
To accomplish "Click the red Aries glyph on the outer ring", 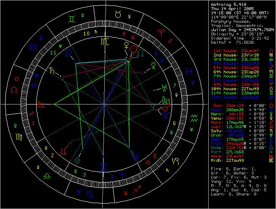I will pos(161,32).
